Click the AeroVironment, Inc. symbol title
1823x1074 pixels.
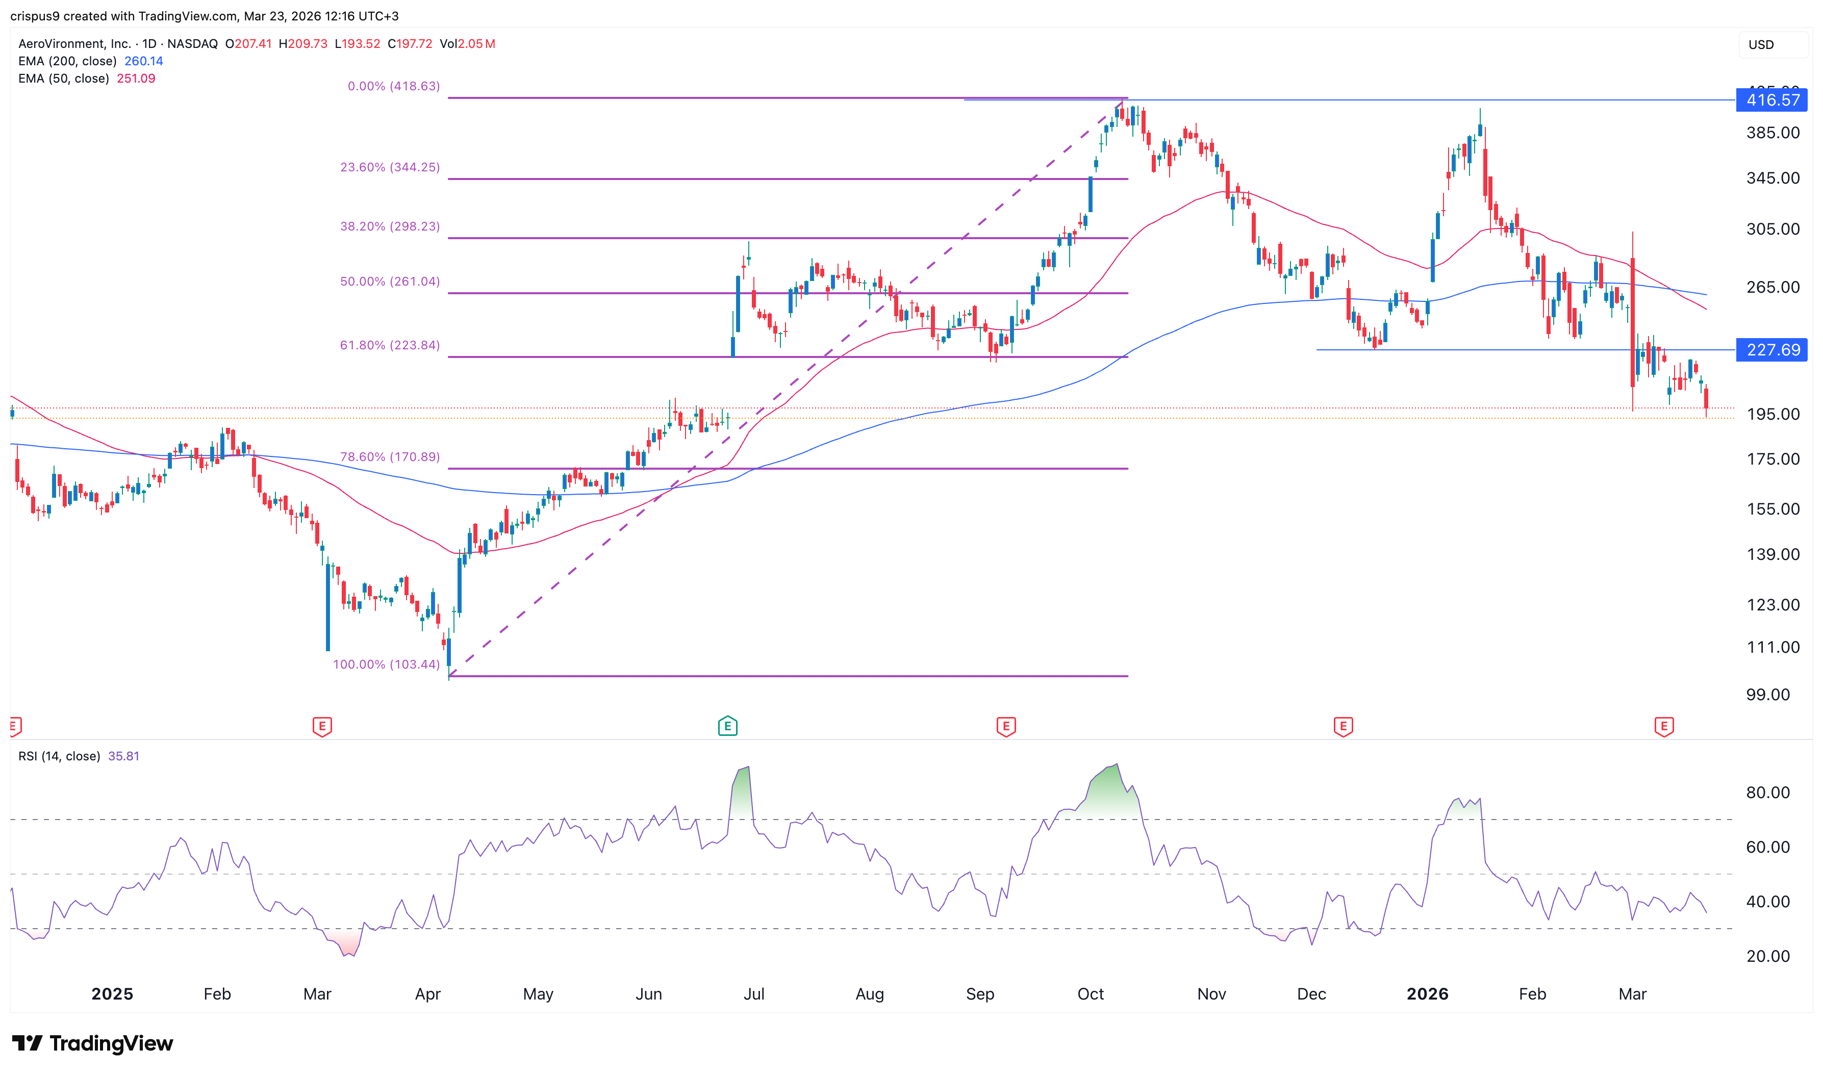coord(74,44)
